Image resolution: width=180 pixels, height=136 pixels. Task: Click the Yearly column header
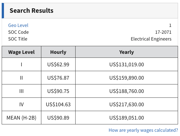[x=127, y=52]
